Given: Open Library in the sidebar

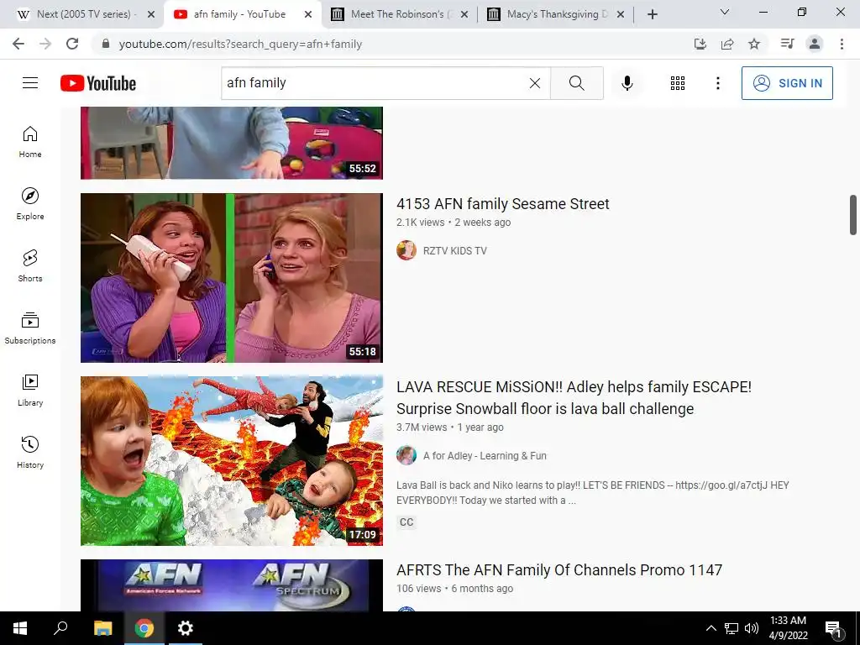Looking at the screenshot, I should (x=30, y=390).
